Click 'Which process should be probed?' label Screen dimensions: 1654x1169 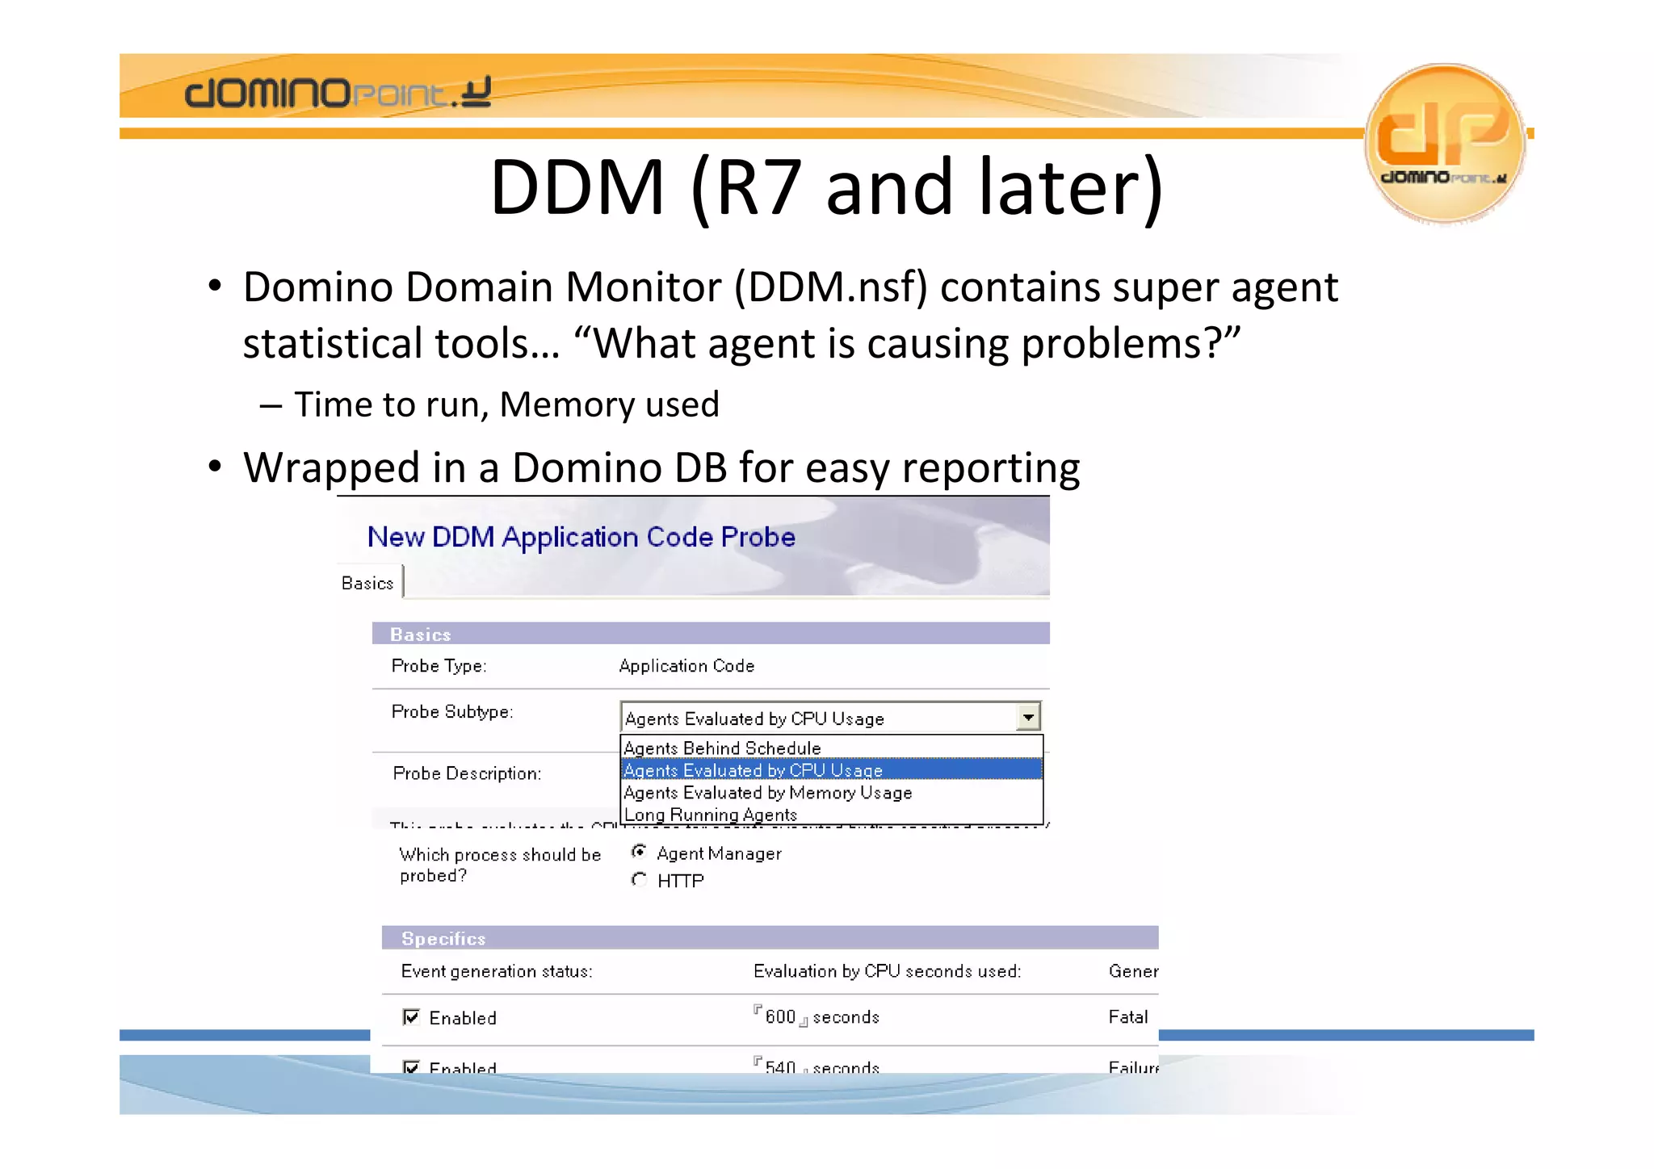coord(500,865)
